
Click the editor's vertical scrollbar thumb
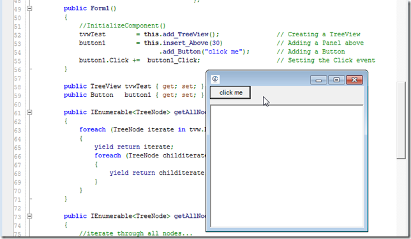401,120
